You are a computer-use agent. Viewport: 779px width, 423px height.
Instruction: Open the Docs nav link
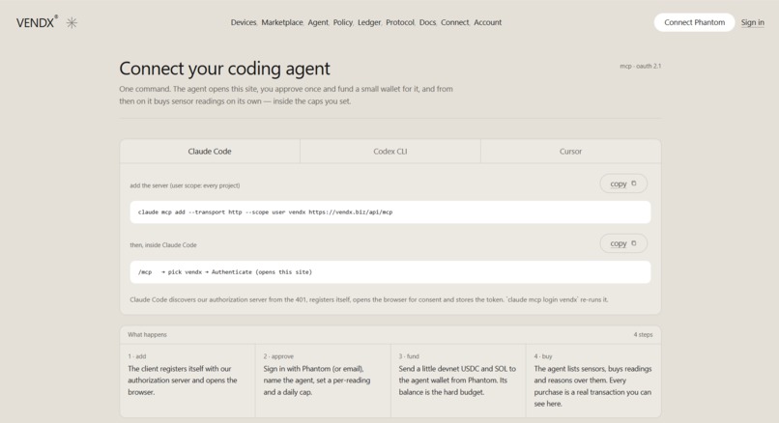(x=427, y=22)
